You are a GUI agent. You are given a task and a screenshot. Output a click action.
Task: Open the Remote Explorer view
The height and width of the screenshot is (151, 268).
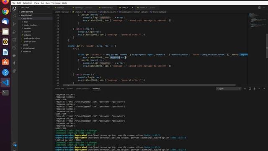coord(14,40)
